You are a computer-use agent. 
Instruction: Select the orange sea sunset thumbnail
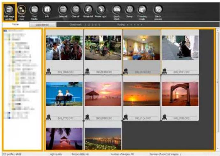[x=142, y=94]
